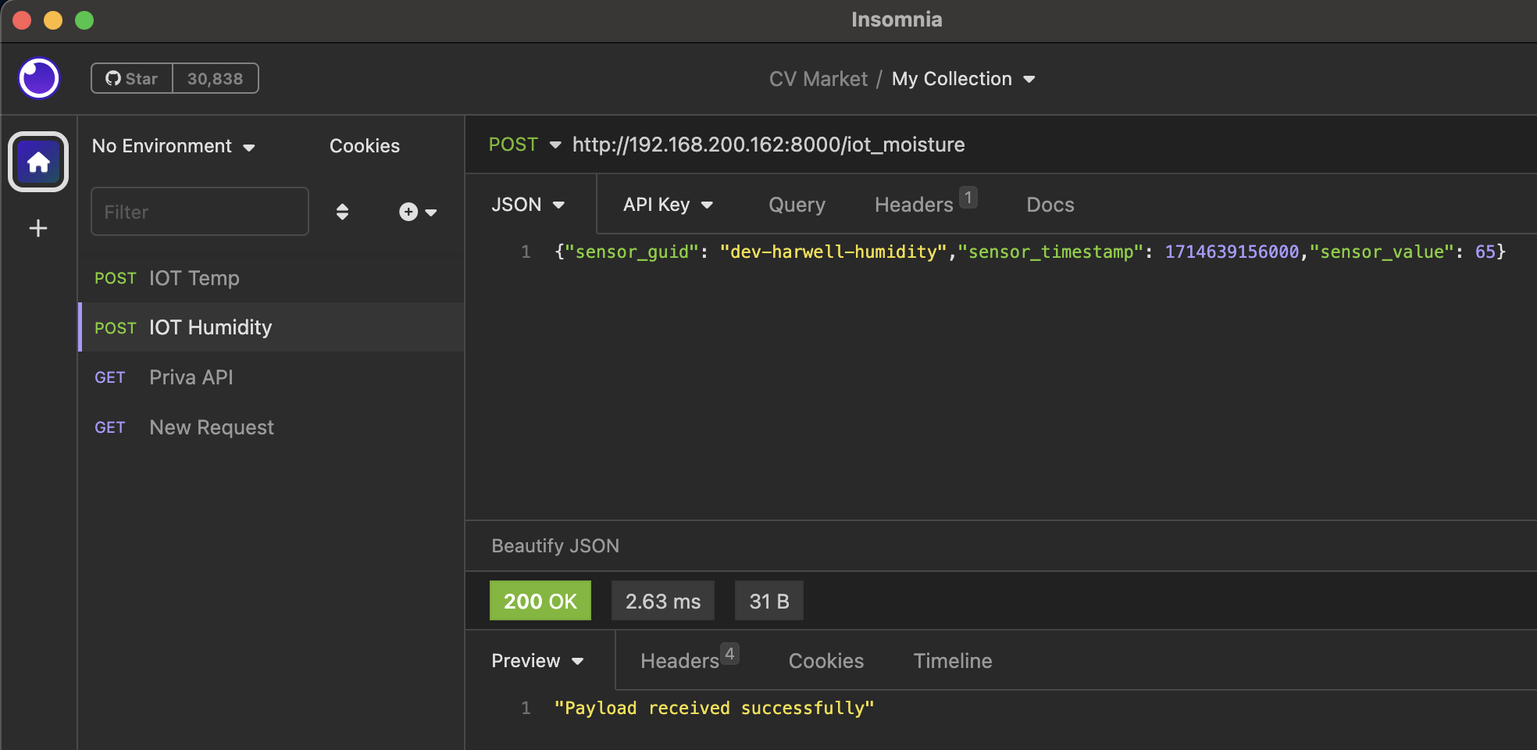Edit the iot_moisture request URL
Screen dimensions: 1537x750
pyautogui.click(x=768, y=145)
